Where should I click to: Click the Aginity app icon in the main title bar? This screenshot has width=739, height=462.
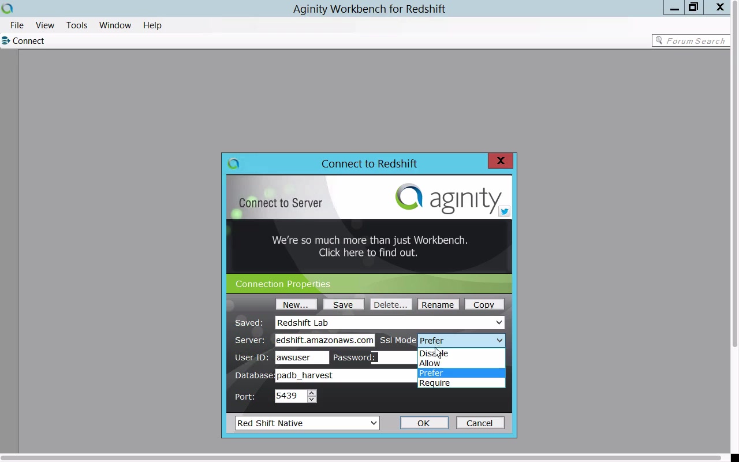tap(7, 8)
